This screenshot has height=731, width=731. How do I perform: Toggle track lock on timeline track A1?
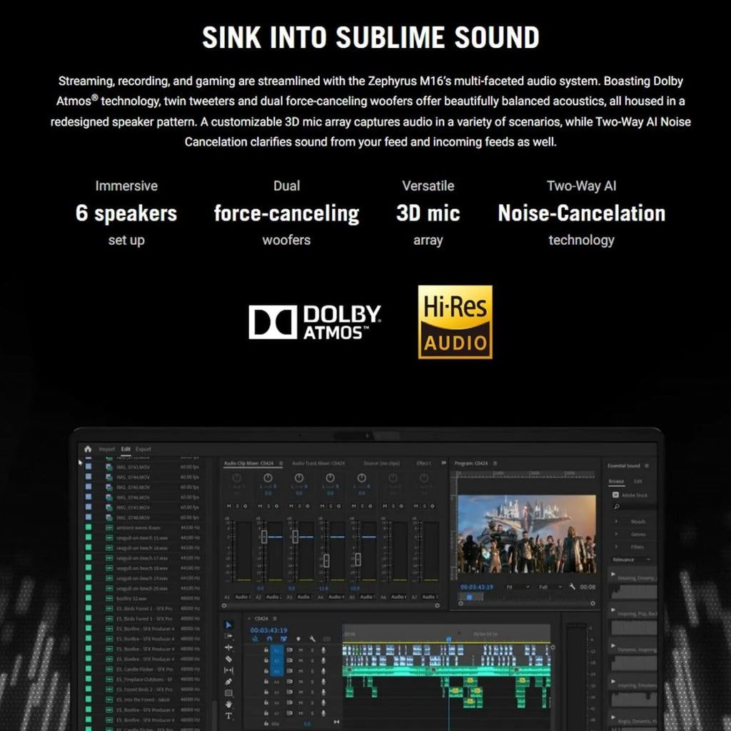click(x=266, y=650)
